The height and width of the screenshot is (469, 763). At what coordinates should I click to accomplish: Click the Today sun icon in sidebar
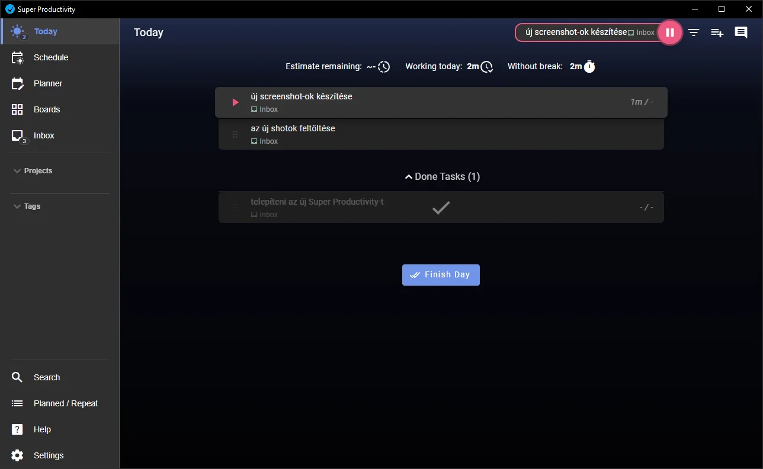coord(18,31)
